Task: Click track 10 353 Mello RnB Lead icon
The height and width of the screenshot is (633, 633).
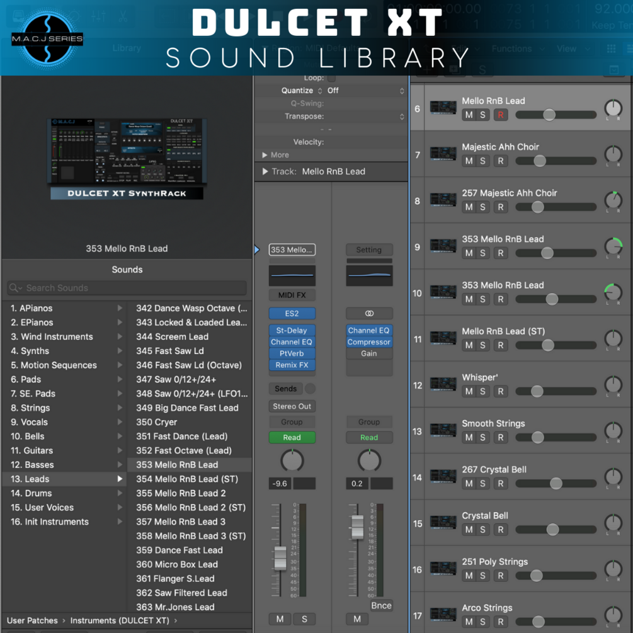Action: (x=443, y=292)
